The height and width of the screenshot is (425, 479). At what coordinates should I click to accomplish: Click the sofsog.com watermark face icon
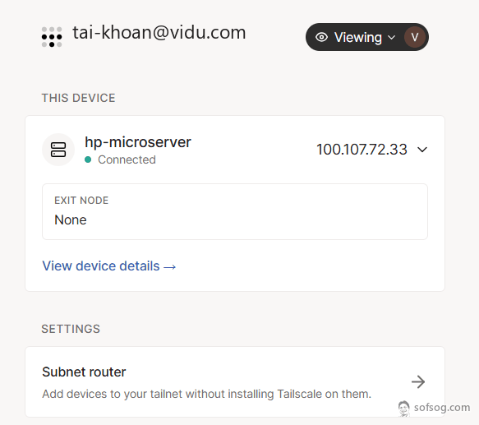(403, 409)
